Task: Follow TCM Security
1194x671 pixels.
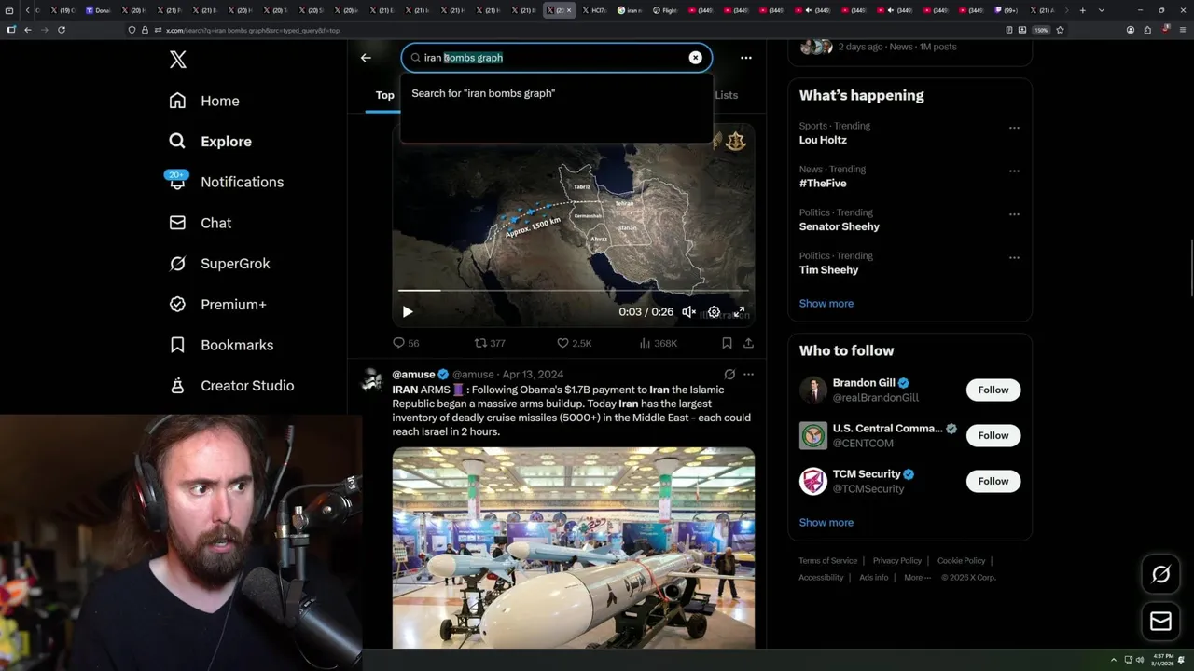Action: tap(993, 481)
